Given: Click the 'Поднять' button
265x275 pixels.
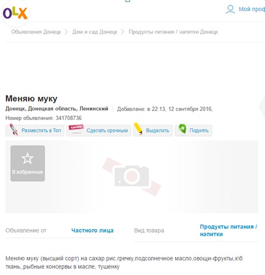Looking at the screenshot, I should [x=194, y=131].
